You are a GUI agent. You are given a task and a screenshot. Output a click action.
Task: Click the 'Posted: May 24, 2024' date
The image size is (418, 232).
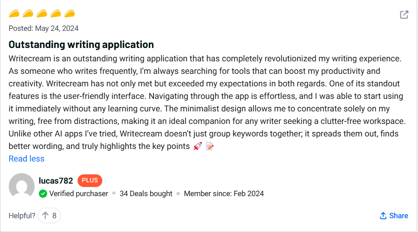pyautogui.click(x=44, y=28)
